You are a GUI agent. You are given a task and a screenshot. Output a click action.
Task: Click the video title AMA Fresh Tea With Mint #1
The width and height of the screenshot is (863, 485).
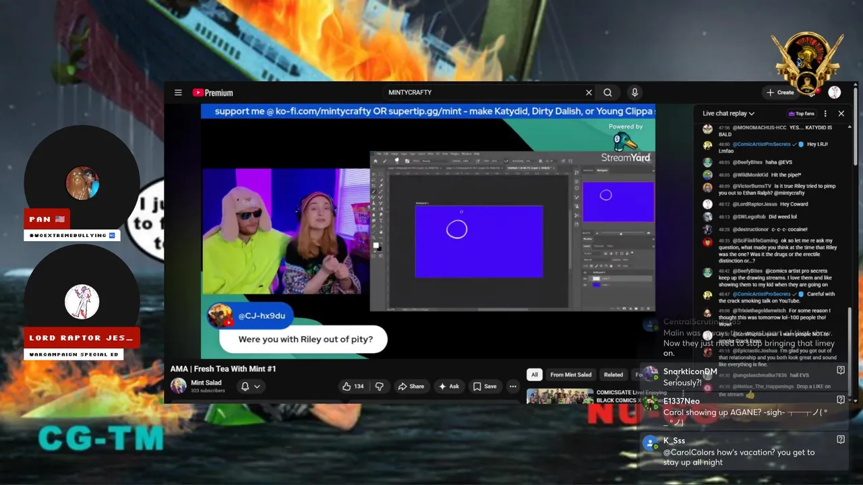[223, 368]
